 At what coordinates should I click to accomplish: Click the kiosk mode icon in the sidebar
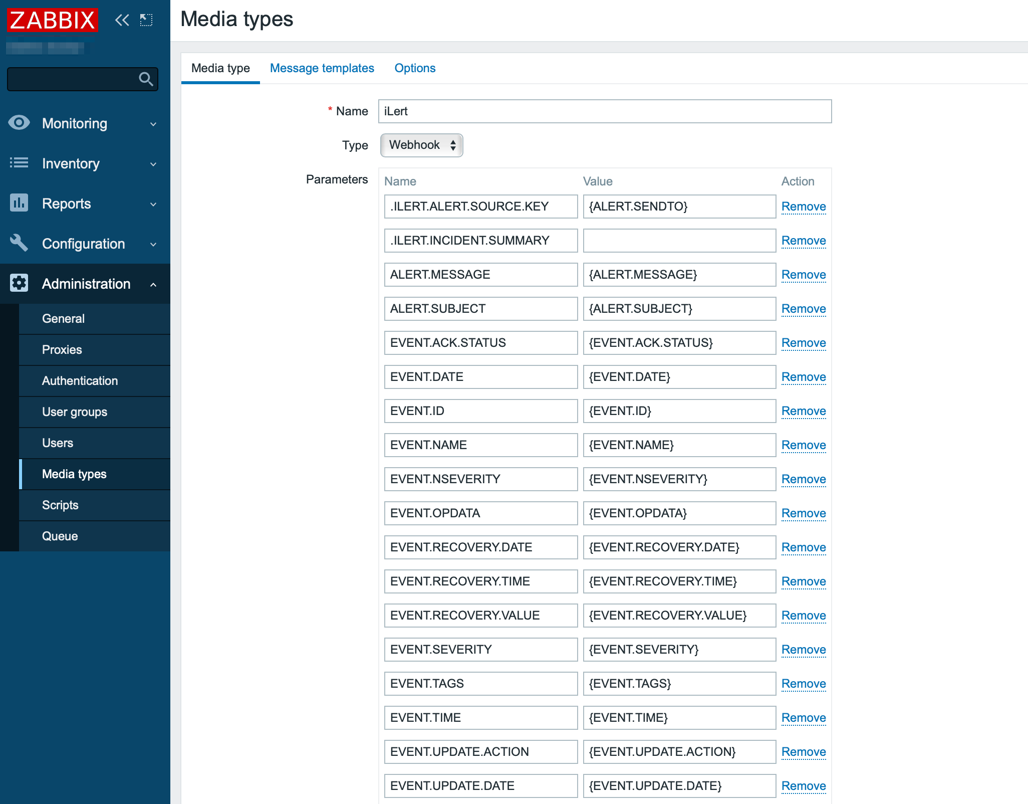146,20
